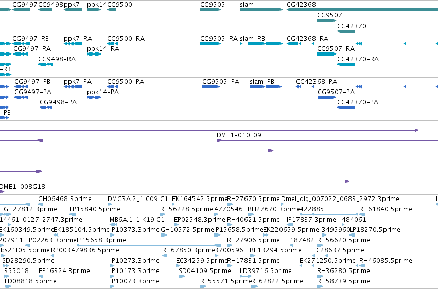Click EST EC28637.5prime
This screenshot has width=438, height=289.
[x=339, y=250]
